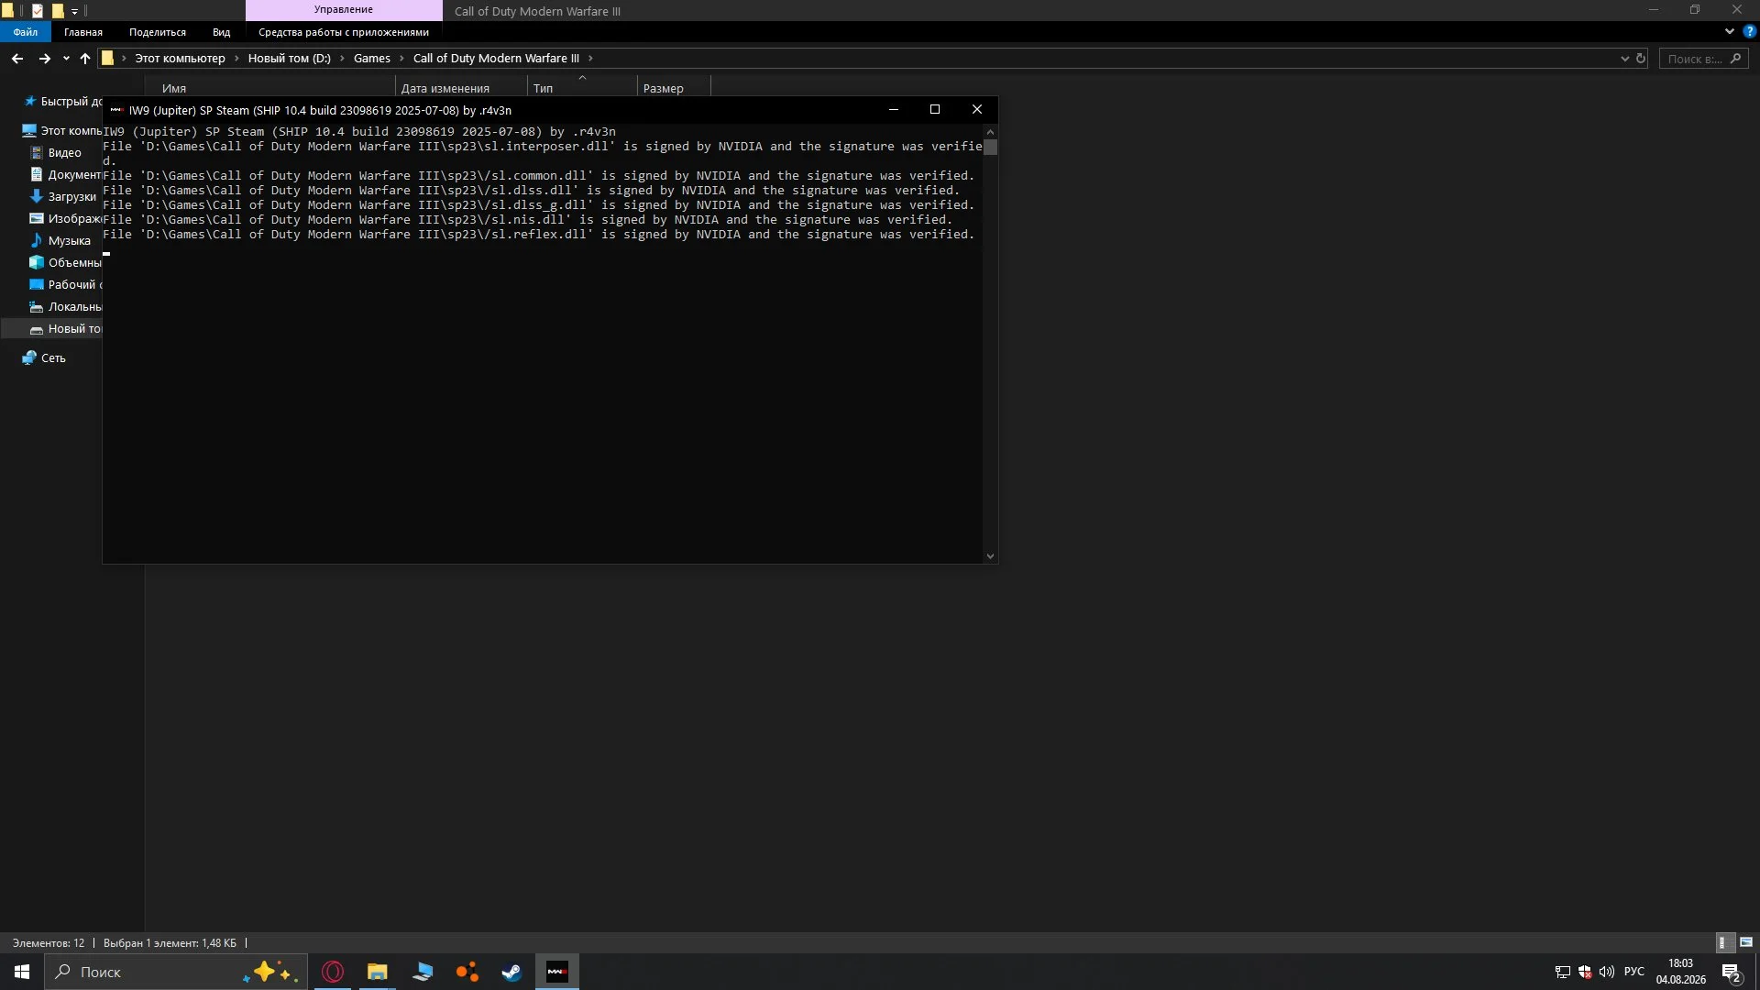
Task: Switch to the Вид ribbon tab
Action: [x=222, y=32]
